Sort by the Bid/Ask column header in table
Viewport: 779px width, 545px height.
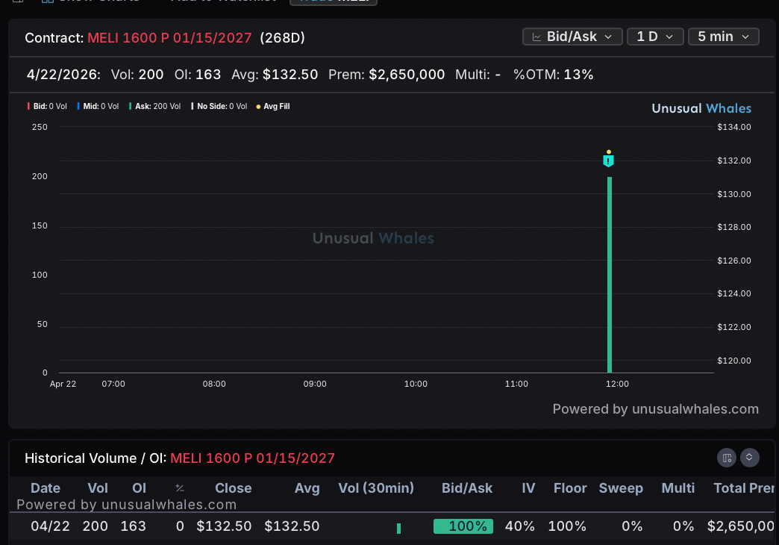467,488
